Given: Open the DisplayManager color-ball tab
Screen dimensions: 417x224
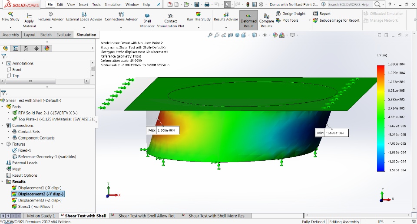Looking at the screenshot, I should 47,48.
